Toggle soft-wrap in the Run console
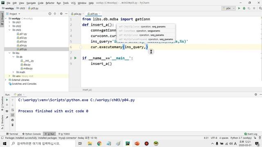 13,110
